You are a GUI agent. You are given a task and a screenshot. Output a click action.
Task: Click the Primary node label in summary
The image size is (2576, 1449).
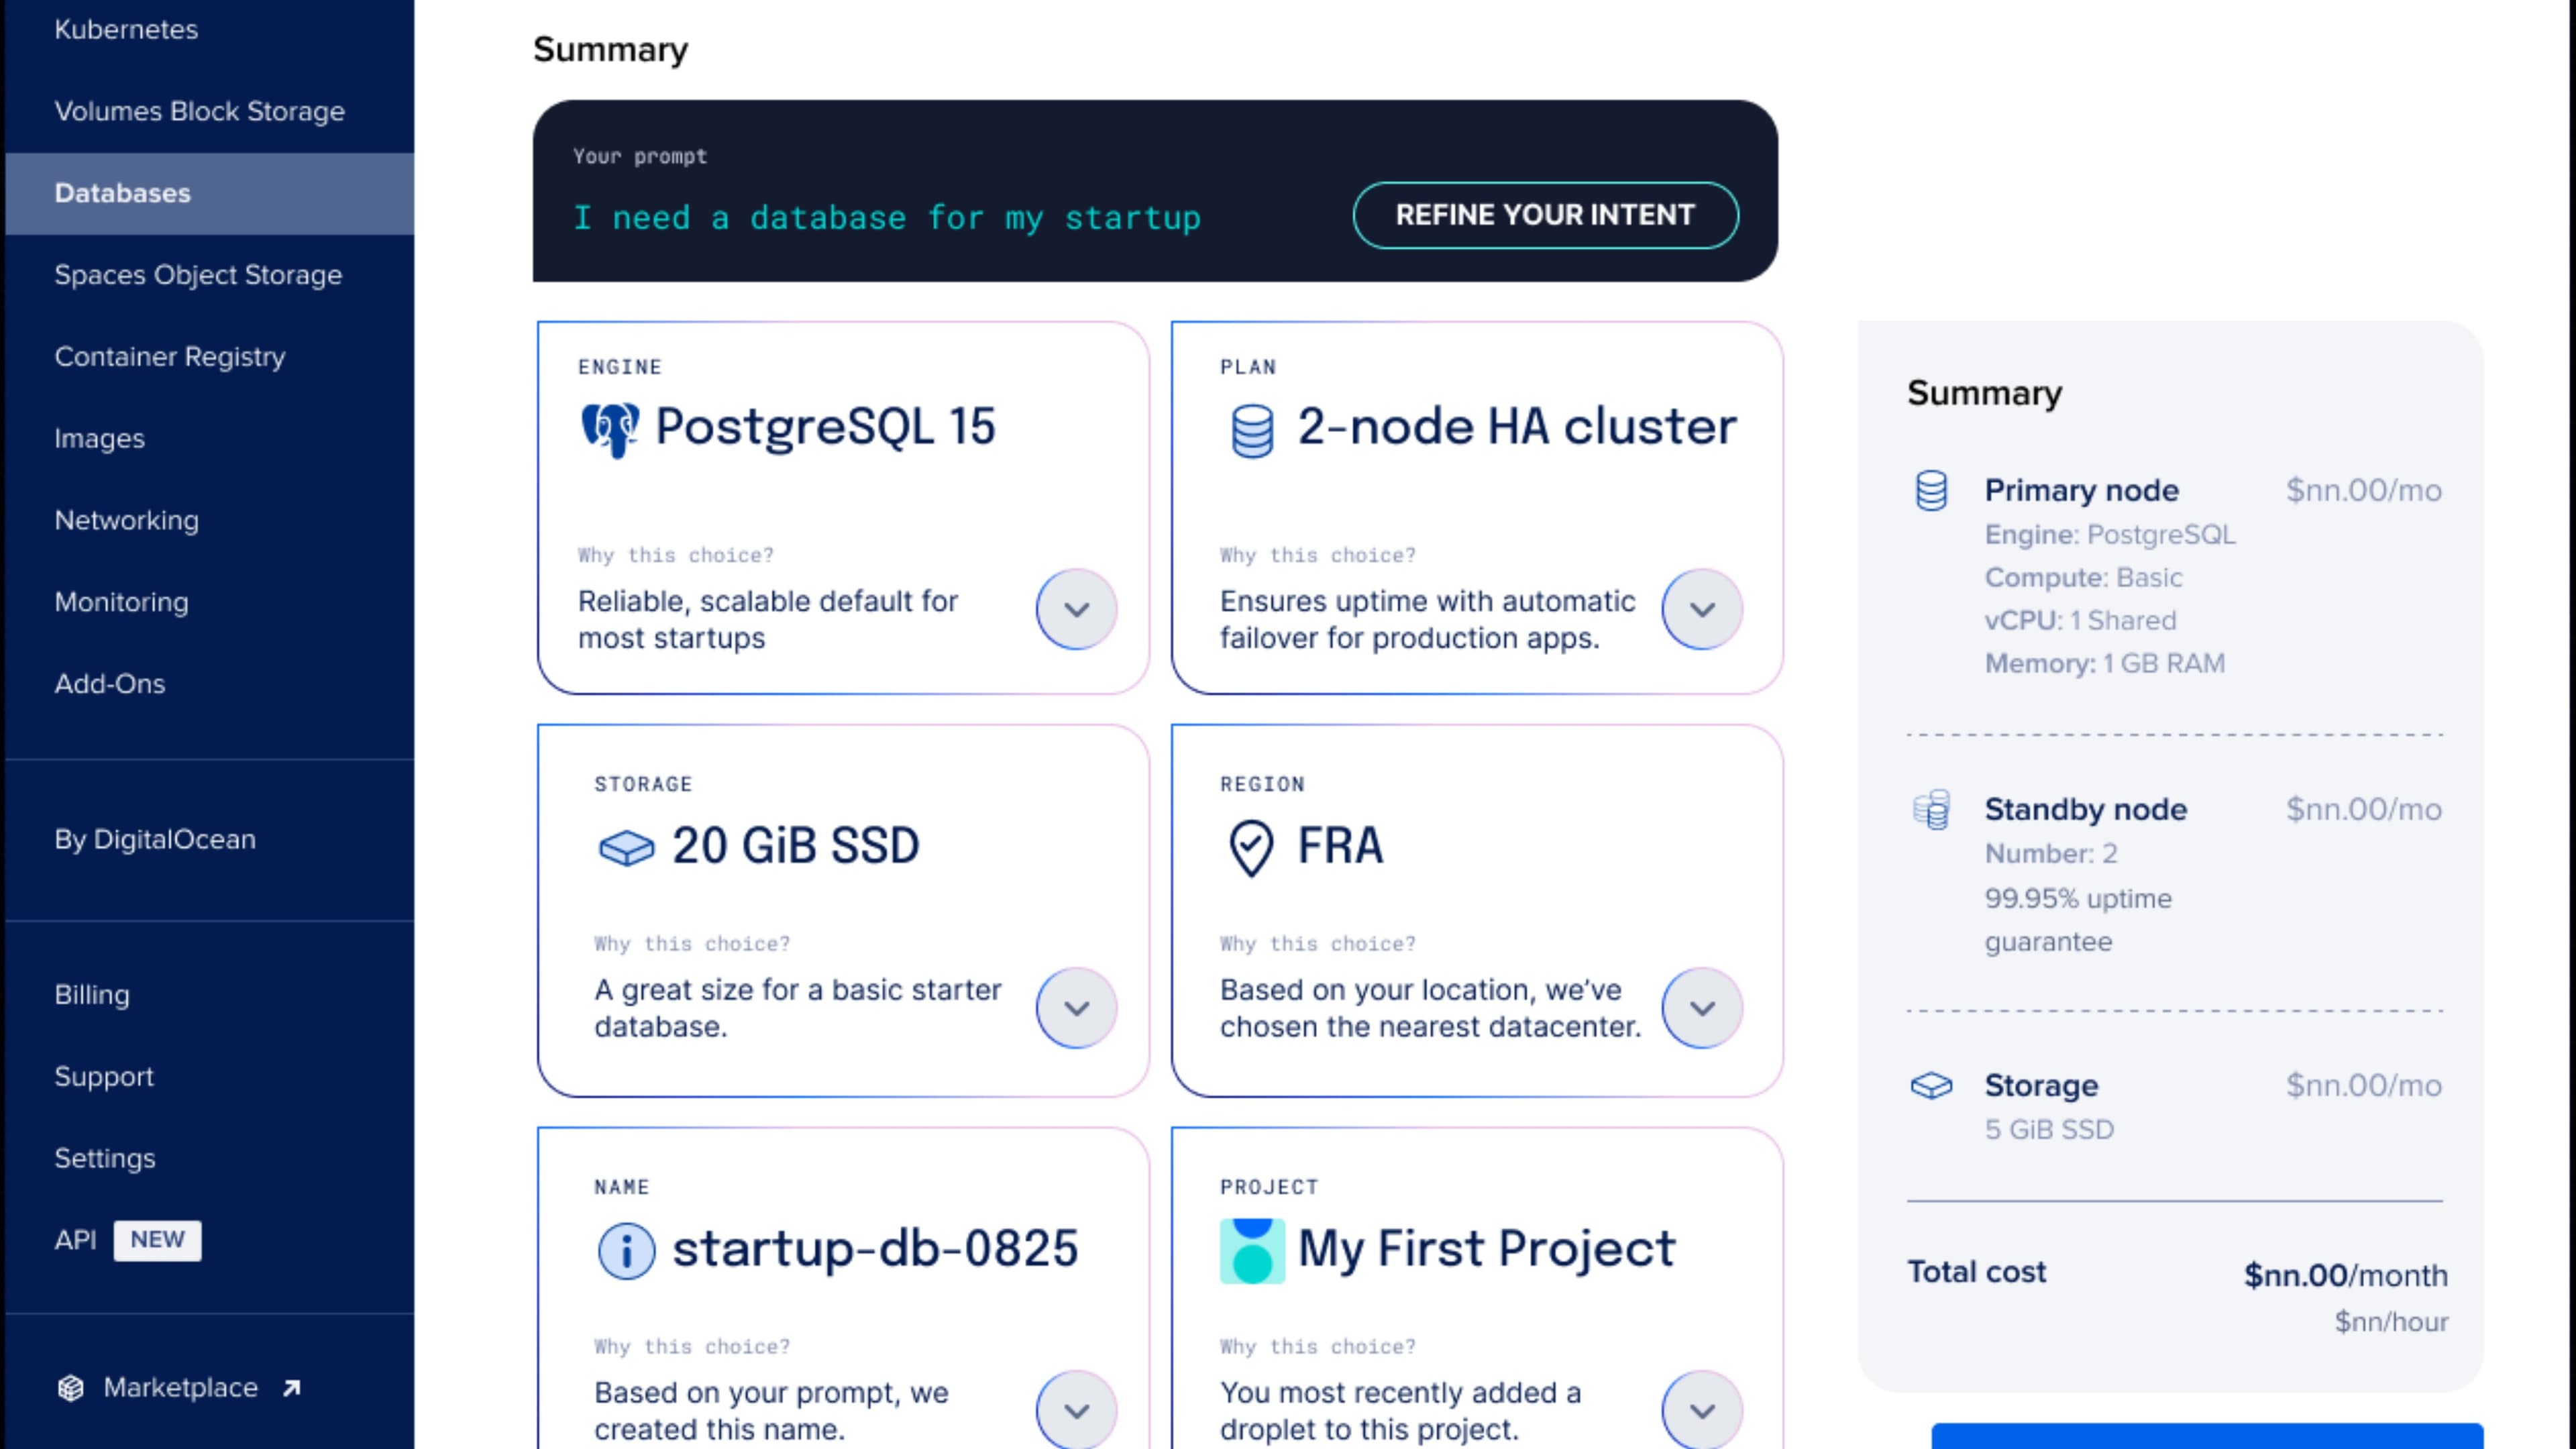2081,491
